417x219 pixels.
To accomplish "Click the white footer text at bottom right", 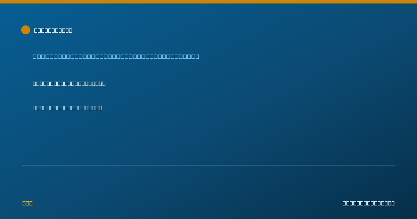I will [x=369, y=203].
